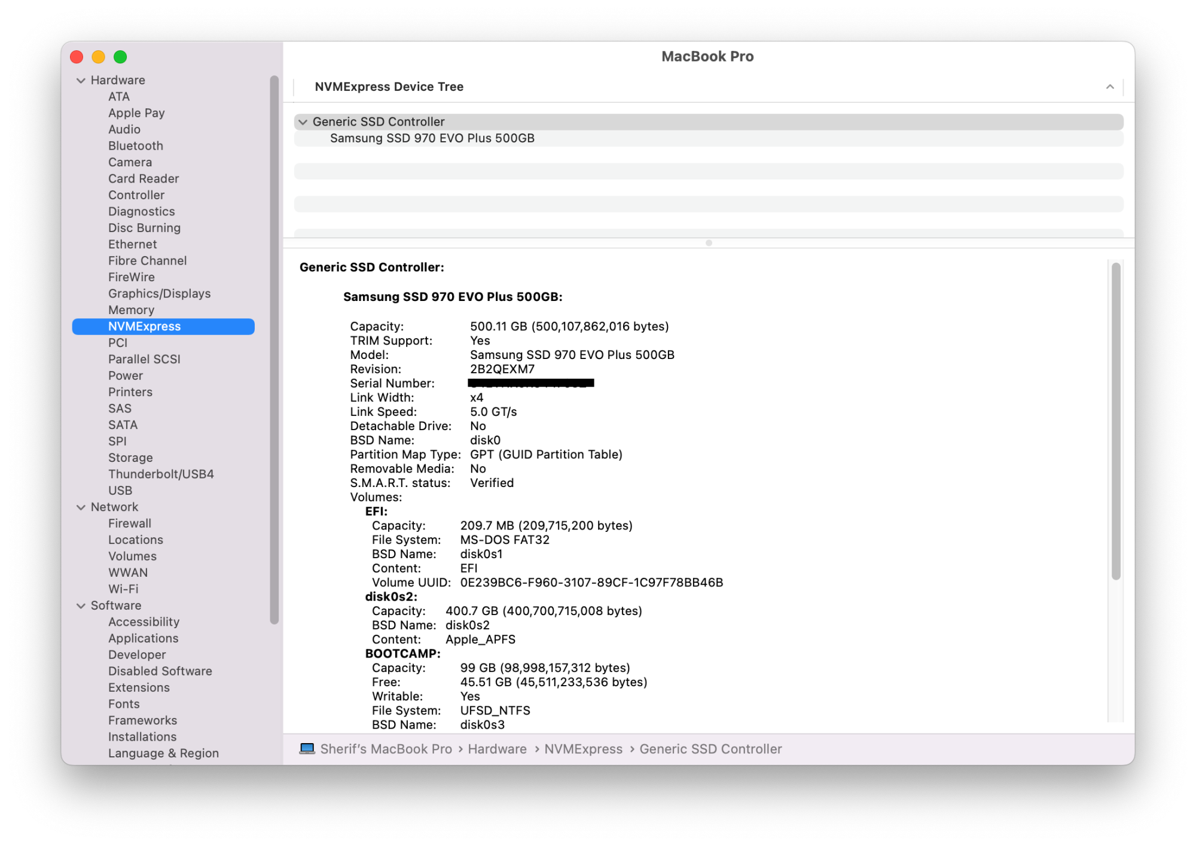This screenshot has height=846, width=1196.
Task: Click the sidebar vertical scrollbar
Action: pos(274,349)
